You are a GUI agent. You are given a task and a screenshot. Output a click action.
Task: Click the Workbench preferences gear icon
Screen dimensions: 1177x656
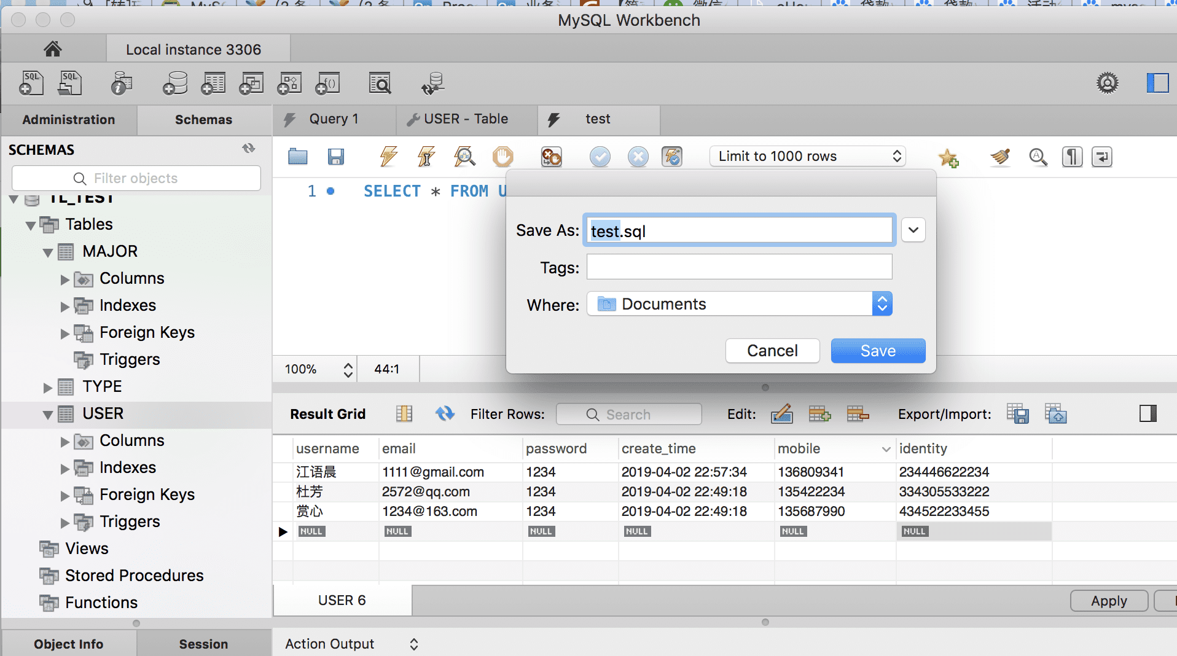[1107, 83]
